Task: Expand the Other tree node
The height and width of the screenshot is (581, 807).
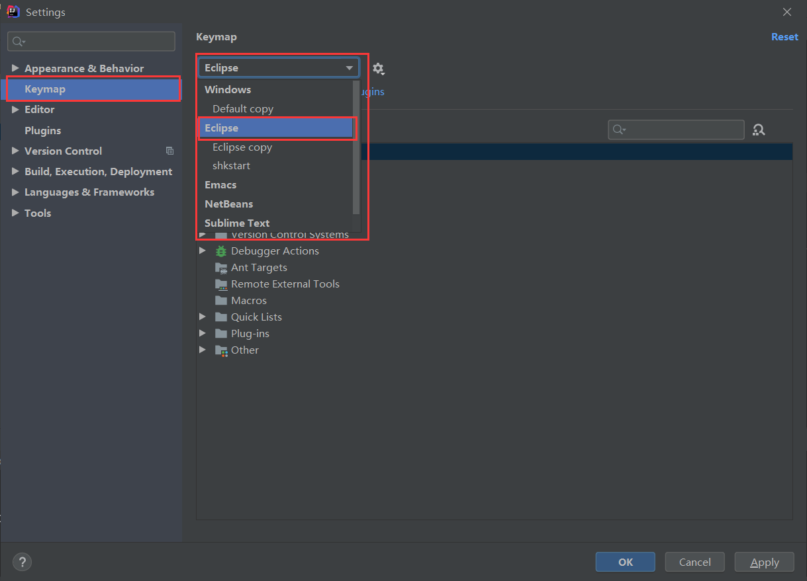Action: 203,350
